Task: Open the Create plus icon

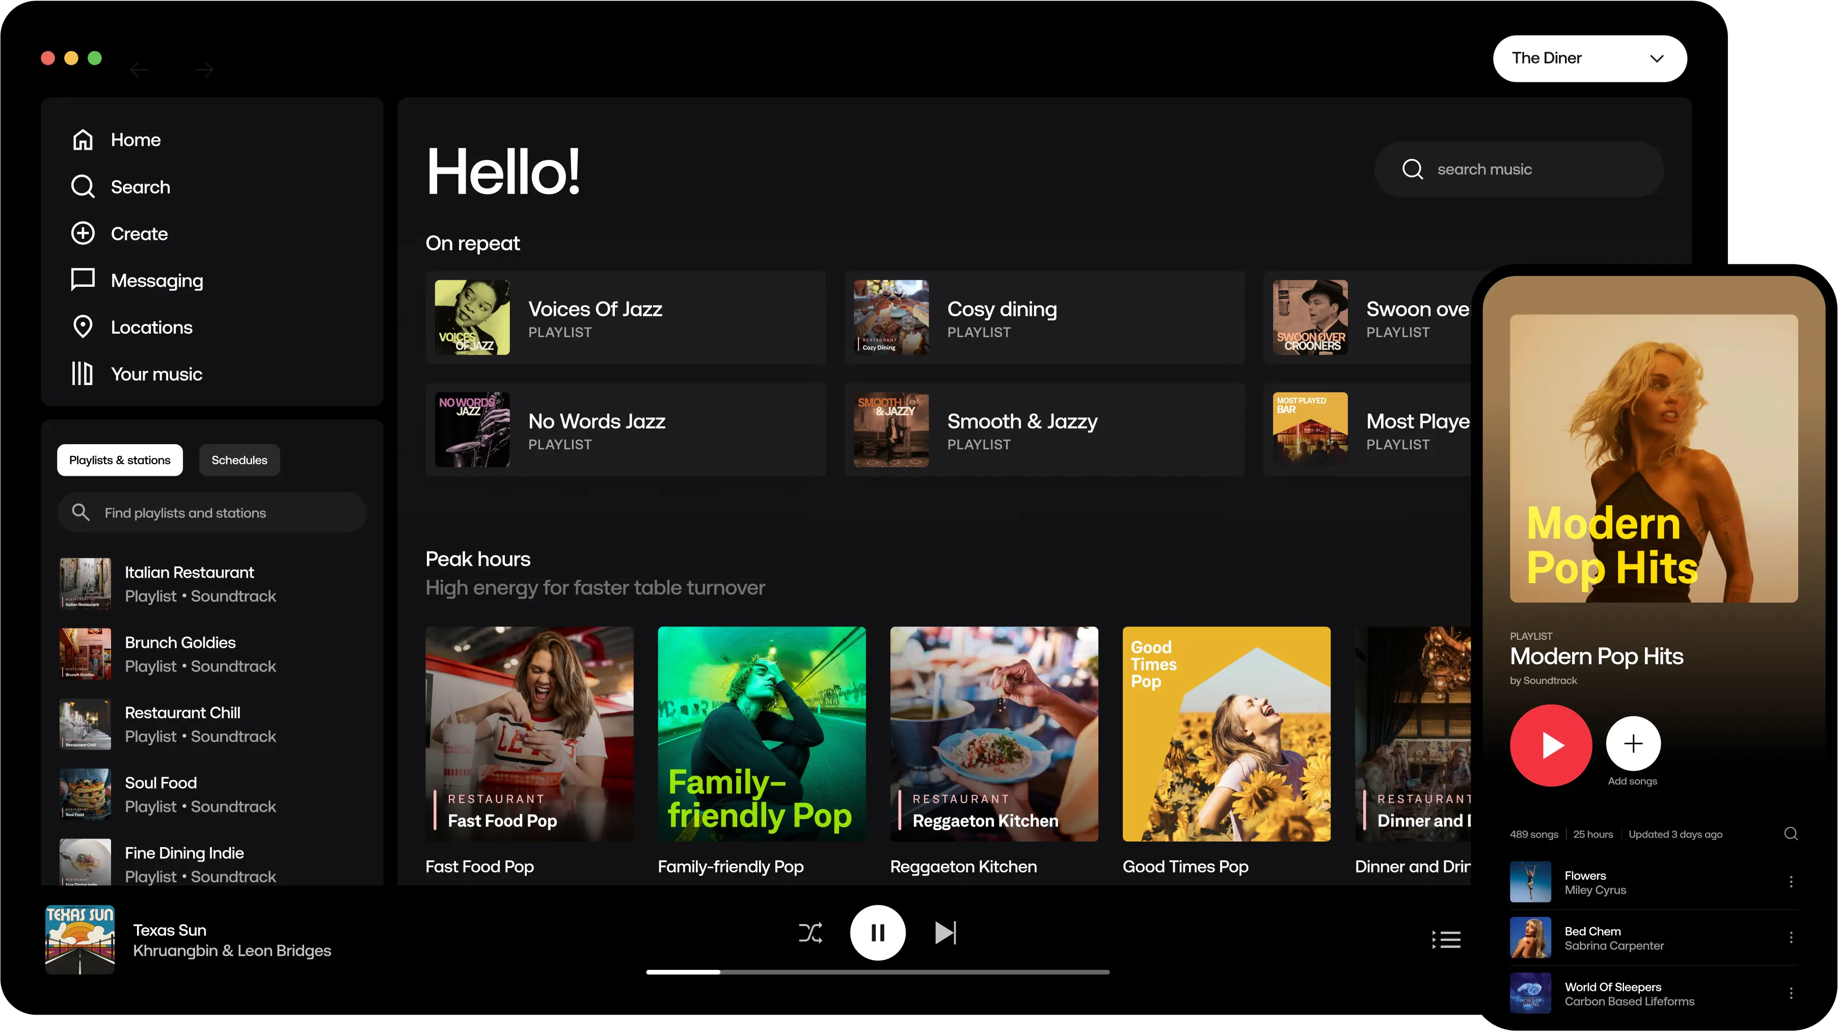Action: tap(83, 233)
